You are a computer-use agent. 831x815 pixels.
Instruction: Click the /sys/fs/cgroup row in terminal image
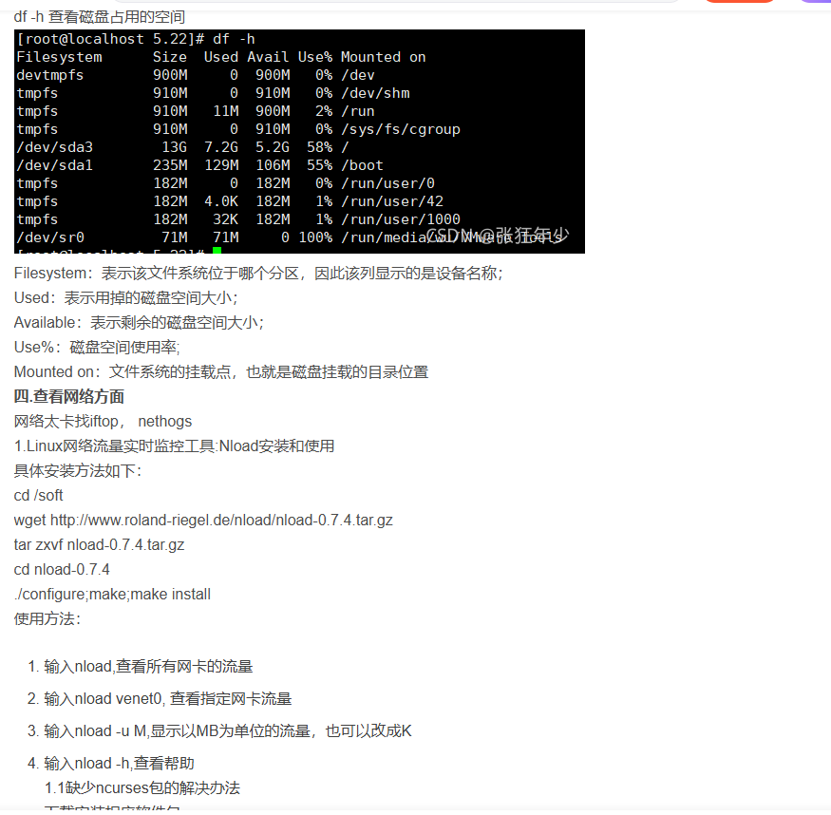click(238, 129)
